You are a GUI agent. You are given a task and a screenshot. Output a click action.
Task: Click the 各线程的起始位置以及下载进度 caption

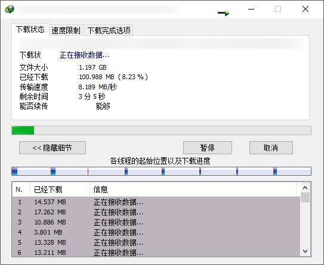(160, 161)
